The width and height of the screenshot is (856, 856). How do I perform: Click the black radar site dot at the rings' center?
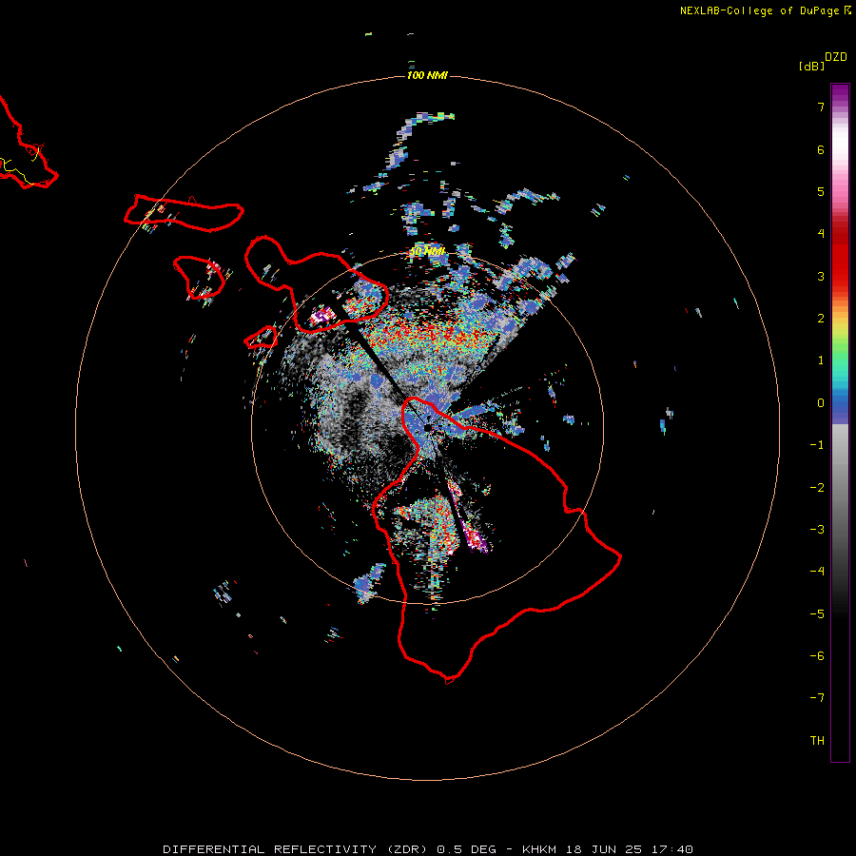pyautogui.click(x=427, y=427)
